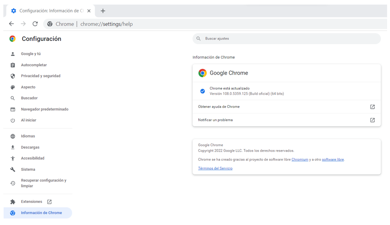The image size is (390, 225).
Task: Click the magnifier icon in Buscar ajustes
Action: tap(198, 38)
